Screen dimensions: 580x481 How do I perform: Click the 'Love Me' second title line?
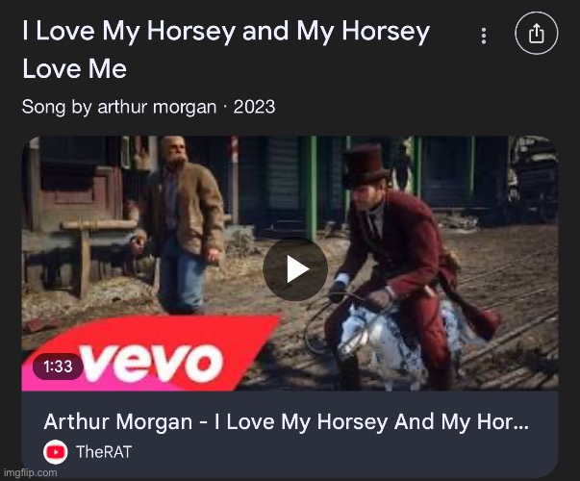click(74, 69)
